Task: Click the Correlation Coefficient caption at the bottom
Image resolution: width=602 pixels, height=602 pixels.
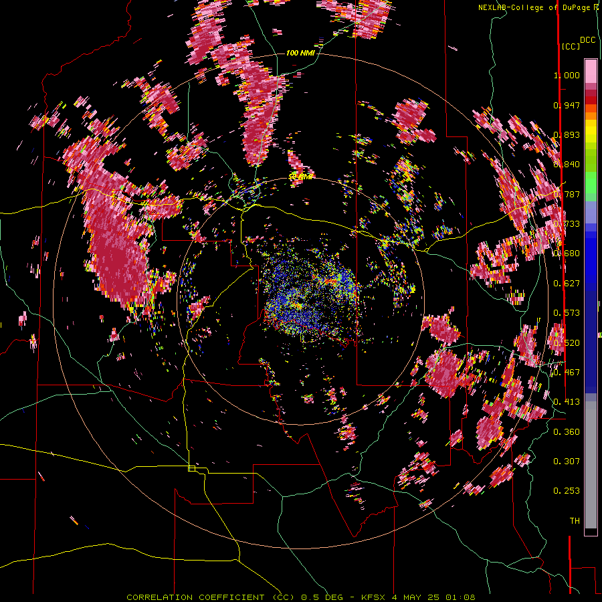Action: (x=301, y=597)
